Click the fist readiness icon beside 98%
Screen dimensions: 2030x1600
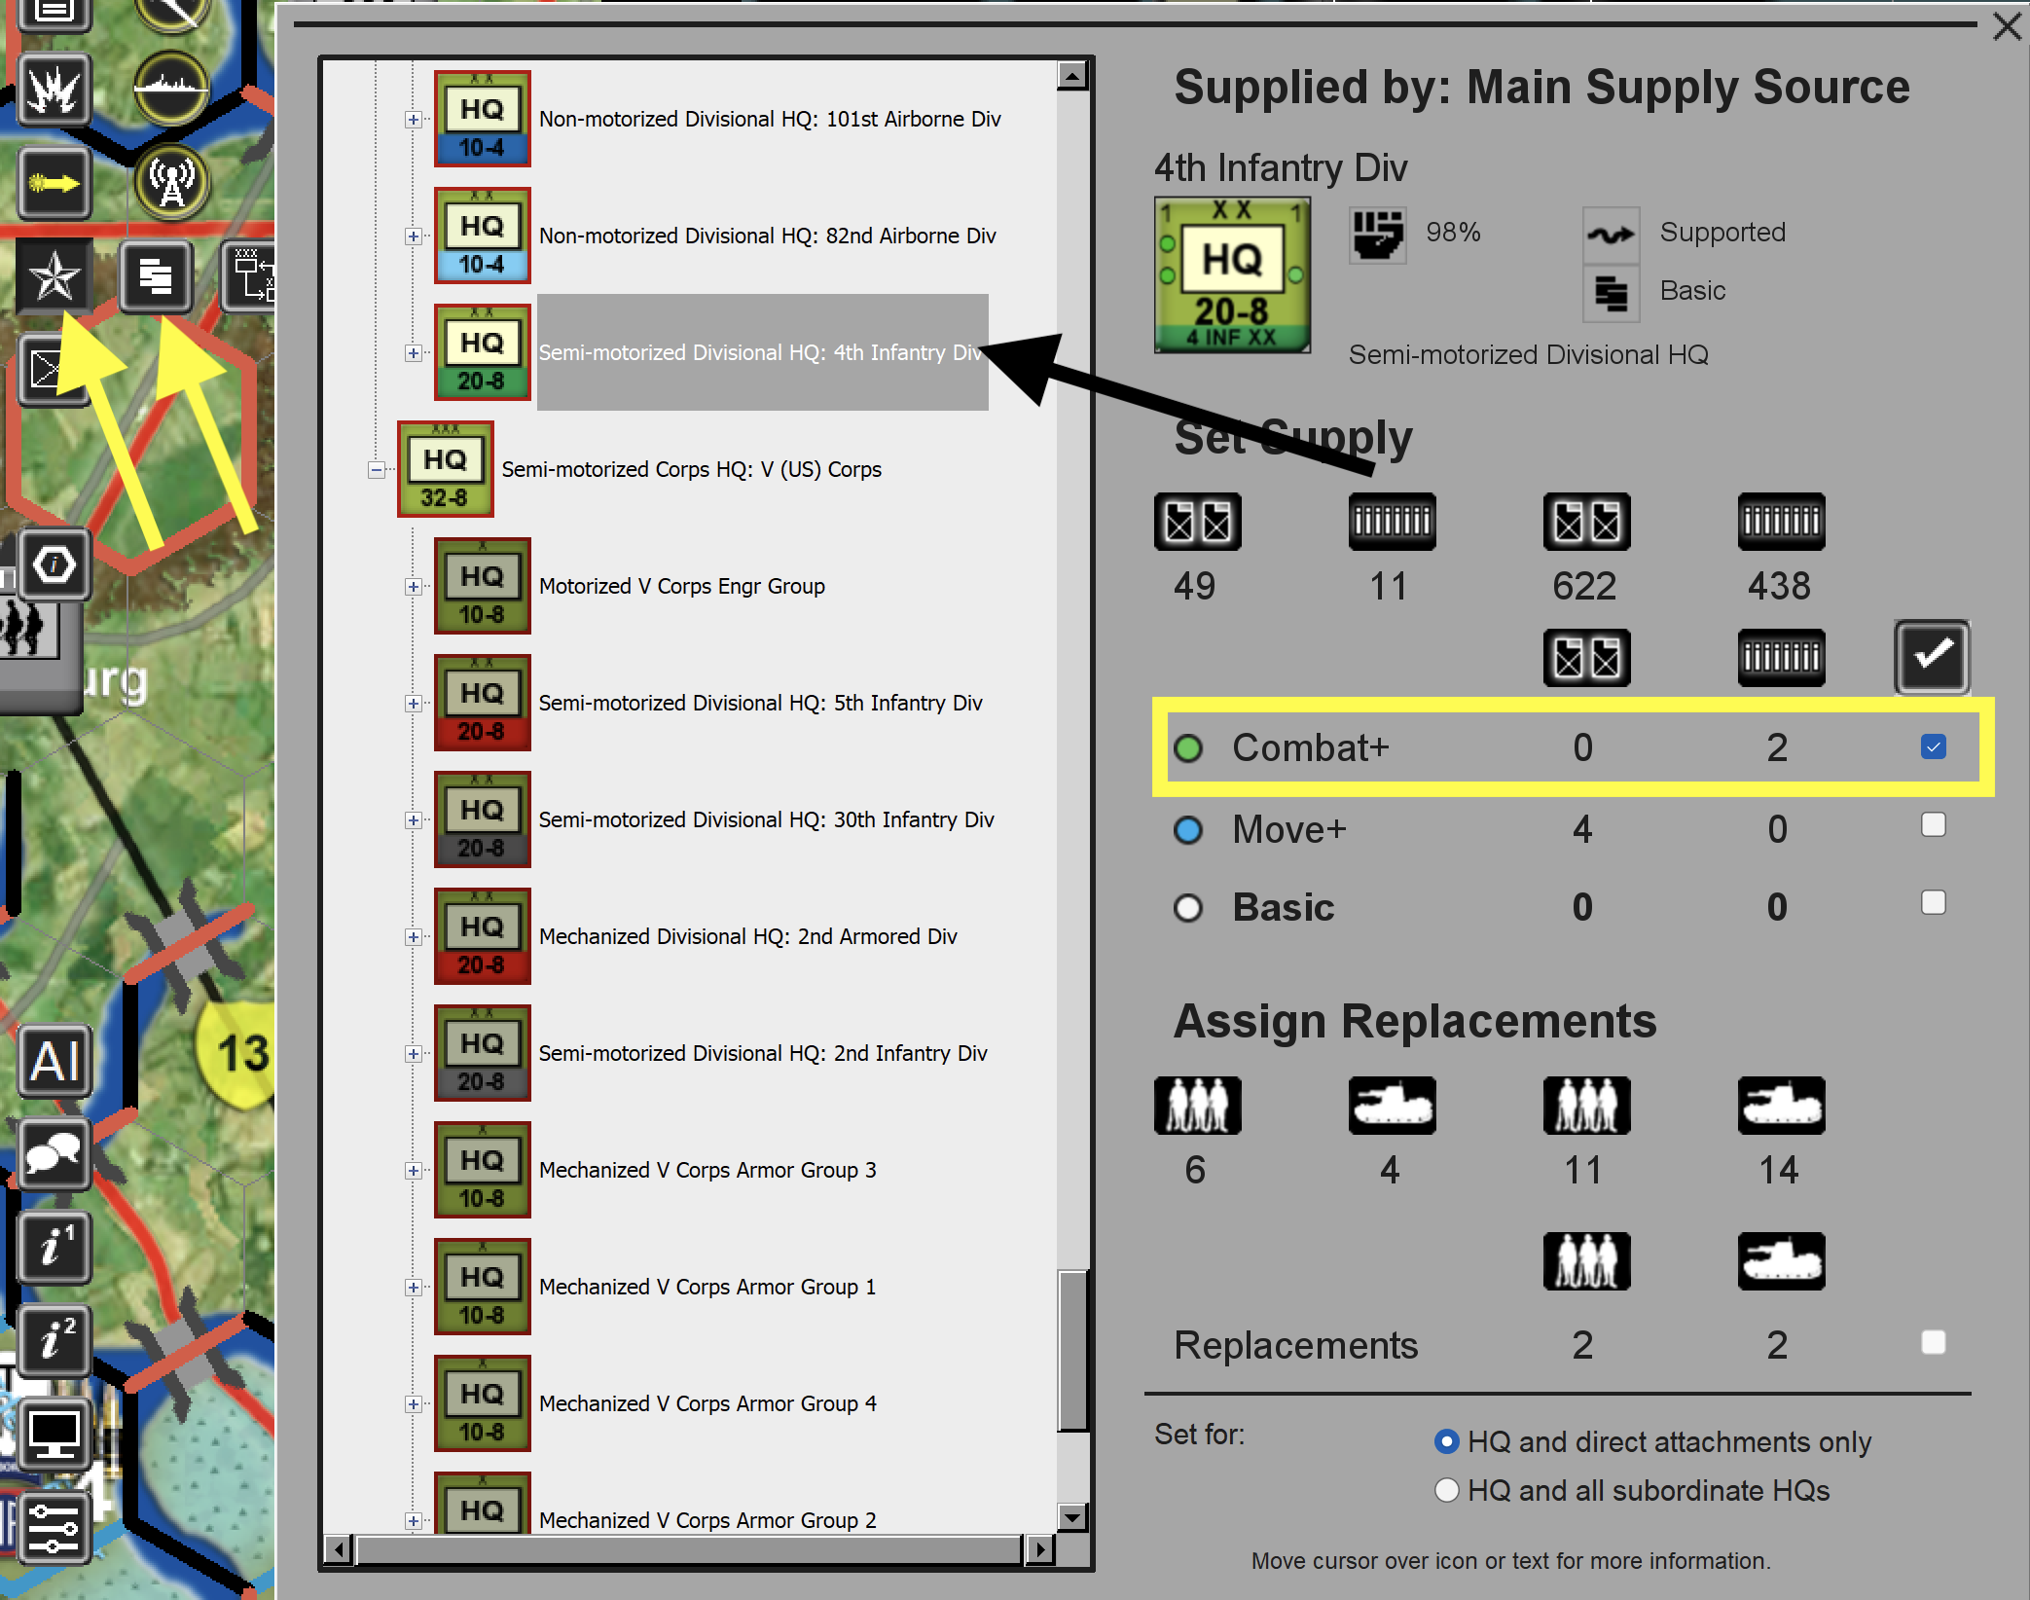[1377, 235]
